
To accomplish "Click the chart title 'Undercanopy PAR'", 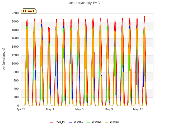I will [84, 3].
